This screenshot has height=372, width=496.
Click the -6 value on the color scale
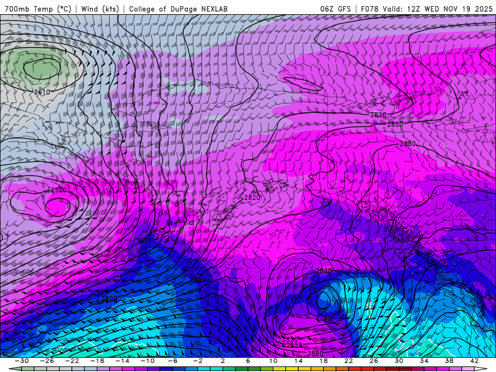(172, 361)
